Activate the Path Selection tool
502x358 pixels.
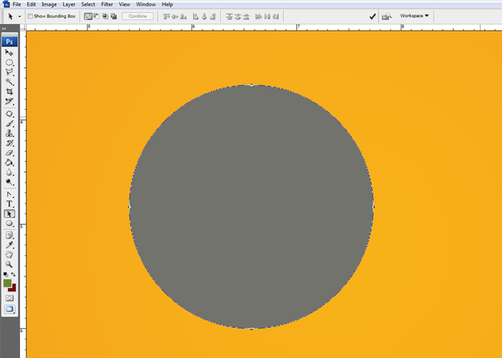coord(10,213)
